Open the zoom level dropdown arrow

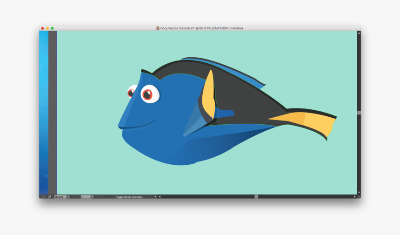(68, 197)
